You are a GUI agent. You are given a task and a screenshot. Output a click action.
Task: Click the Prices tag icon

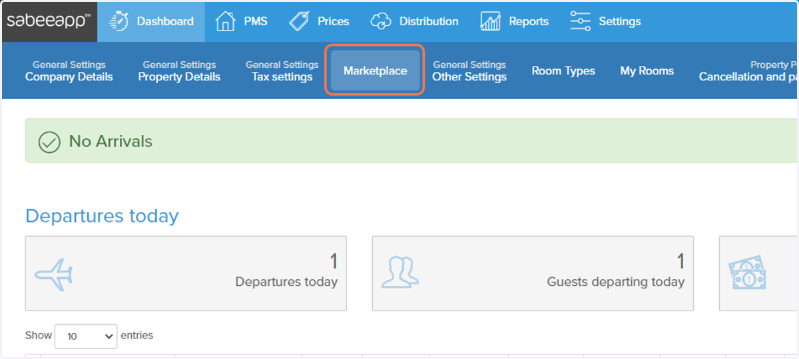coord(300,21)
